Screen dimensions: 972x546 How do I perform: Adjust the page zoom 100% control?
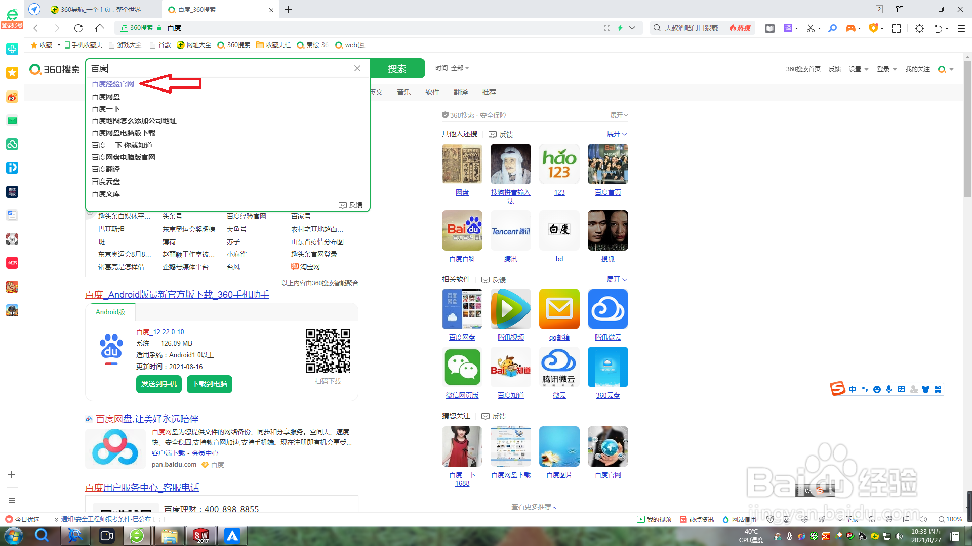tap(950, 519)
